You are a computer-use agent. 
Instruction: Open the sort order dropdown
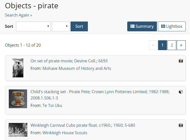(60, 26)
